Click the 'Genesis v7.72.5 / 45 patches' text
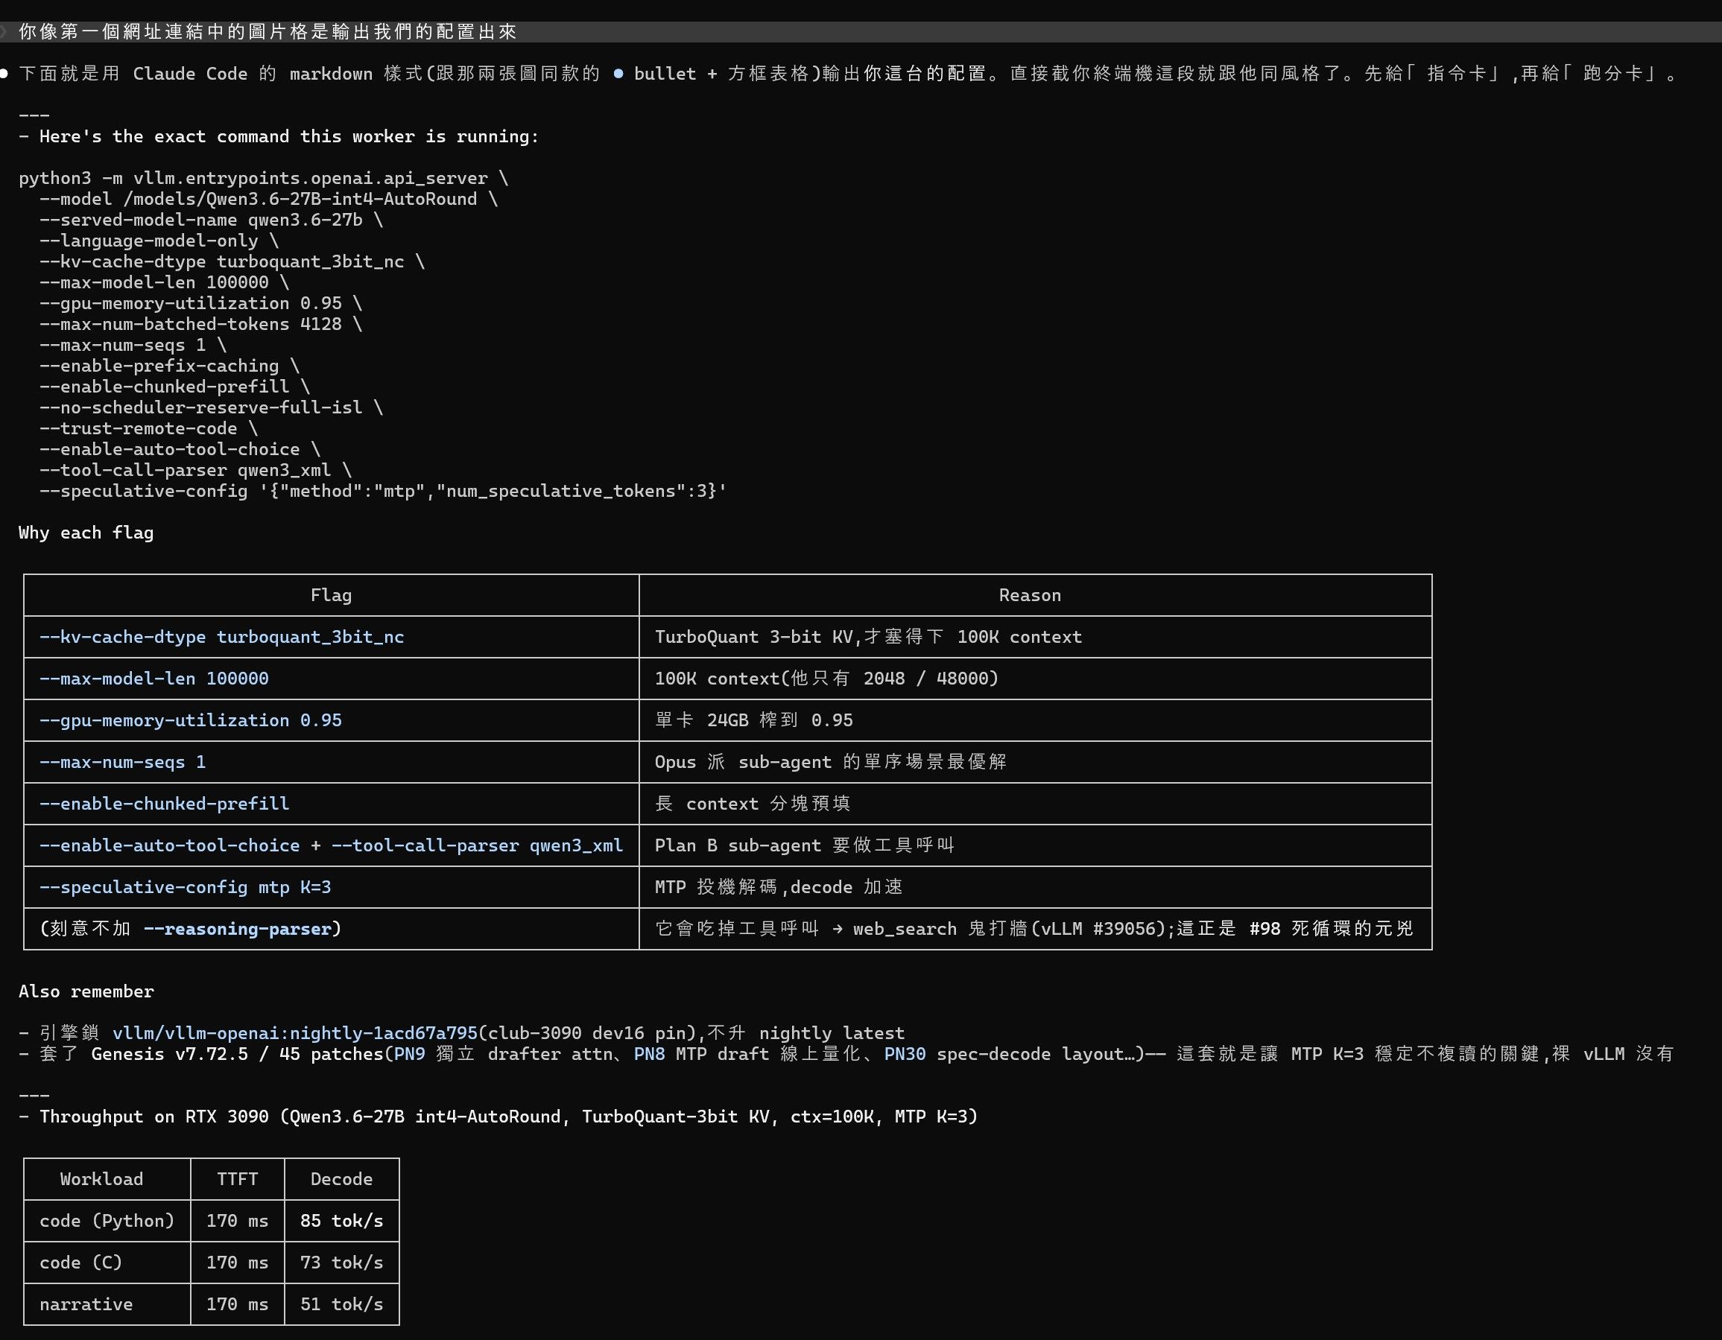 point(236,1054)
